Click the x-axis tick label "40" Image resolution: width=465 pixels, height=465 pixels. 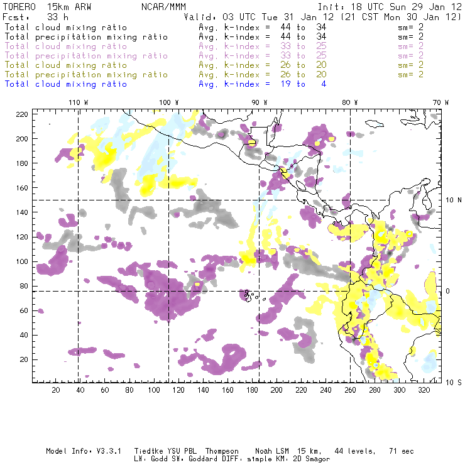click(x=80, y=390)
